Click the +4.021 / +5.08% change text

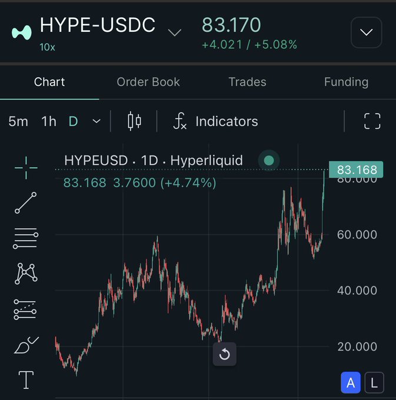pos(249,44)
